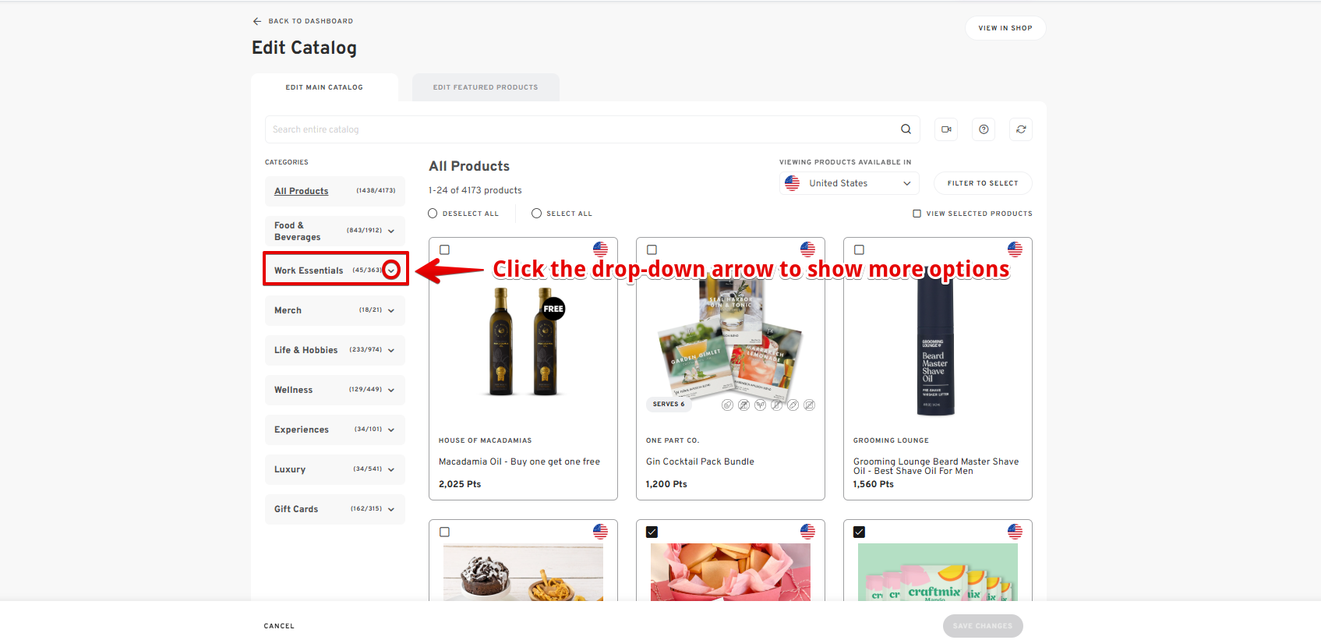This screenshot has width=1321, height=640.
Task: Toggle View Selected Products checkbox
Action: [x=917, y=214]
